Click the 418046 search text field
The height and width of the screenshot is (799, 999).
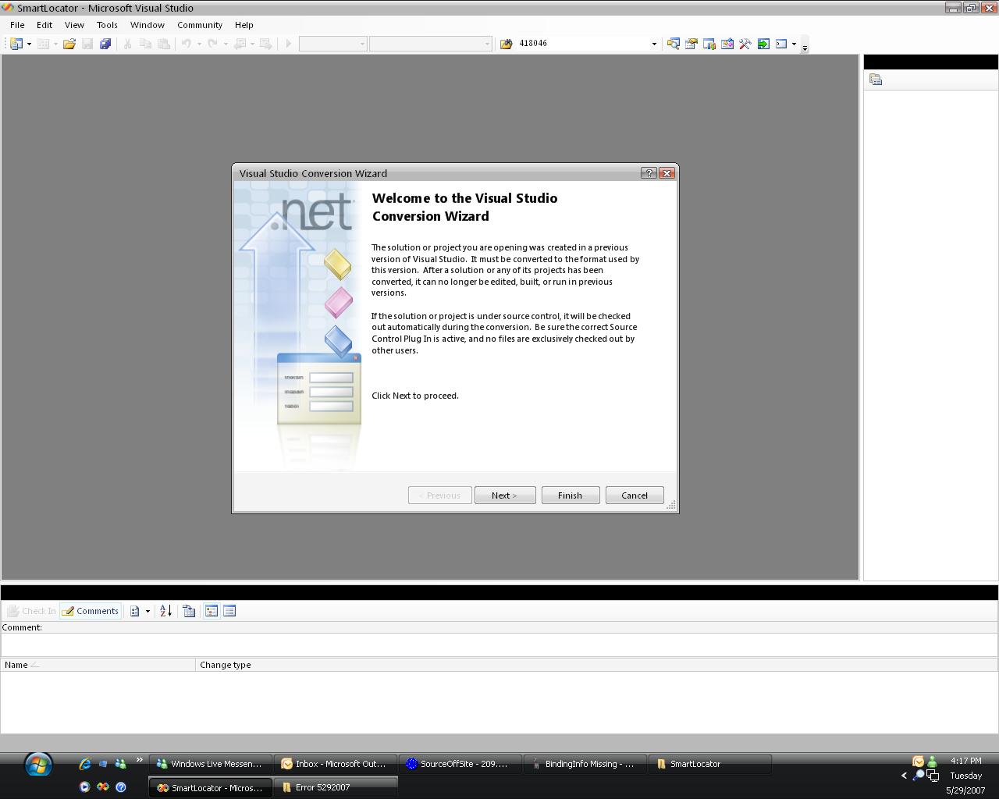pos(583,44)
